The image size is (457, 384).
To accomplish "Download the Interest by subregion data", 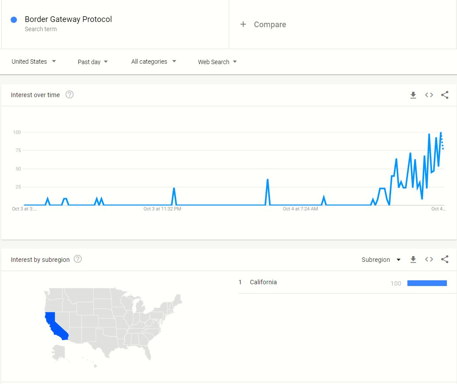I will pos(413,259).
